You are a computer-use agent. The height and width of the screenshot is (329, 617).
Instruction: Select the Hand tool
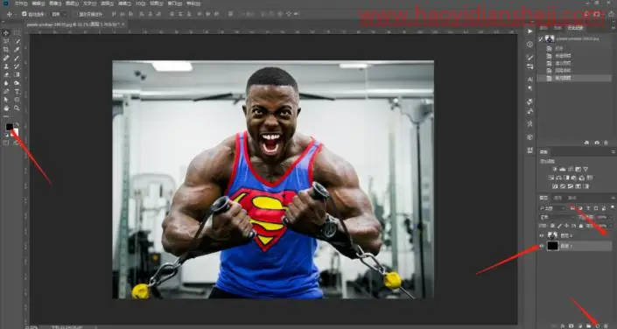coord(6,108)
